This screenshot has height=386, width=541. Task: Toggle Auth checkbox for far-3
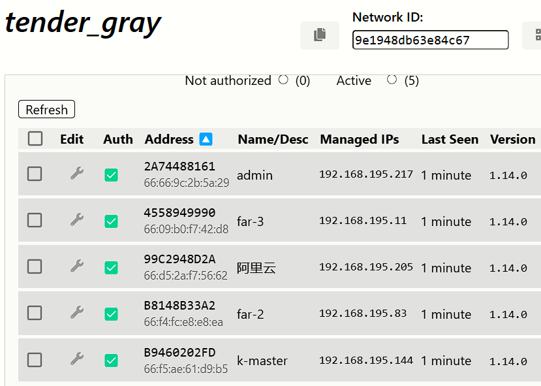click(x=112, y=221)
